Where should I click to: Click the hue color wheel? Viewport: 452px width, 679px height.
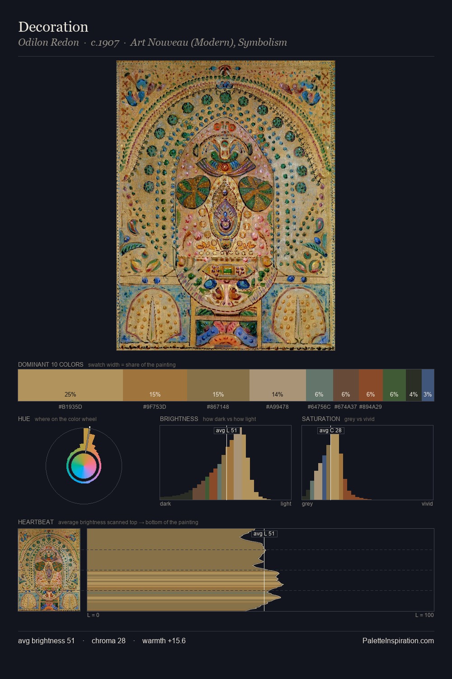84,466
